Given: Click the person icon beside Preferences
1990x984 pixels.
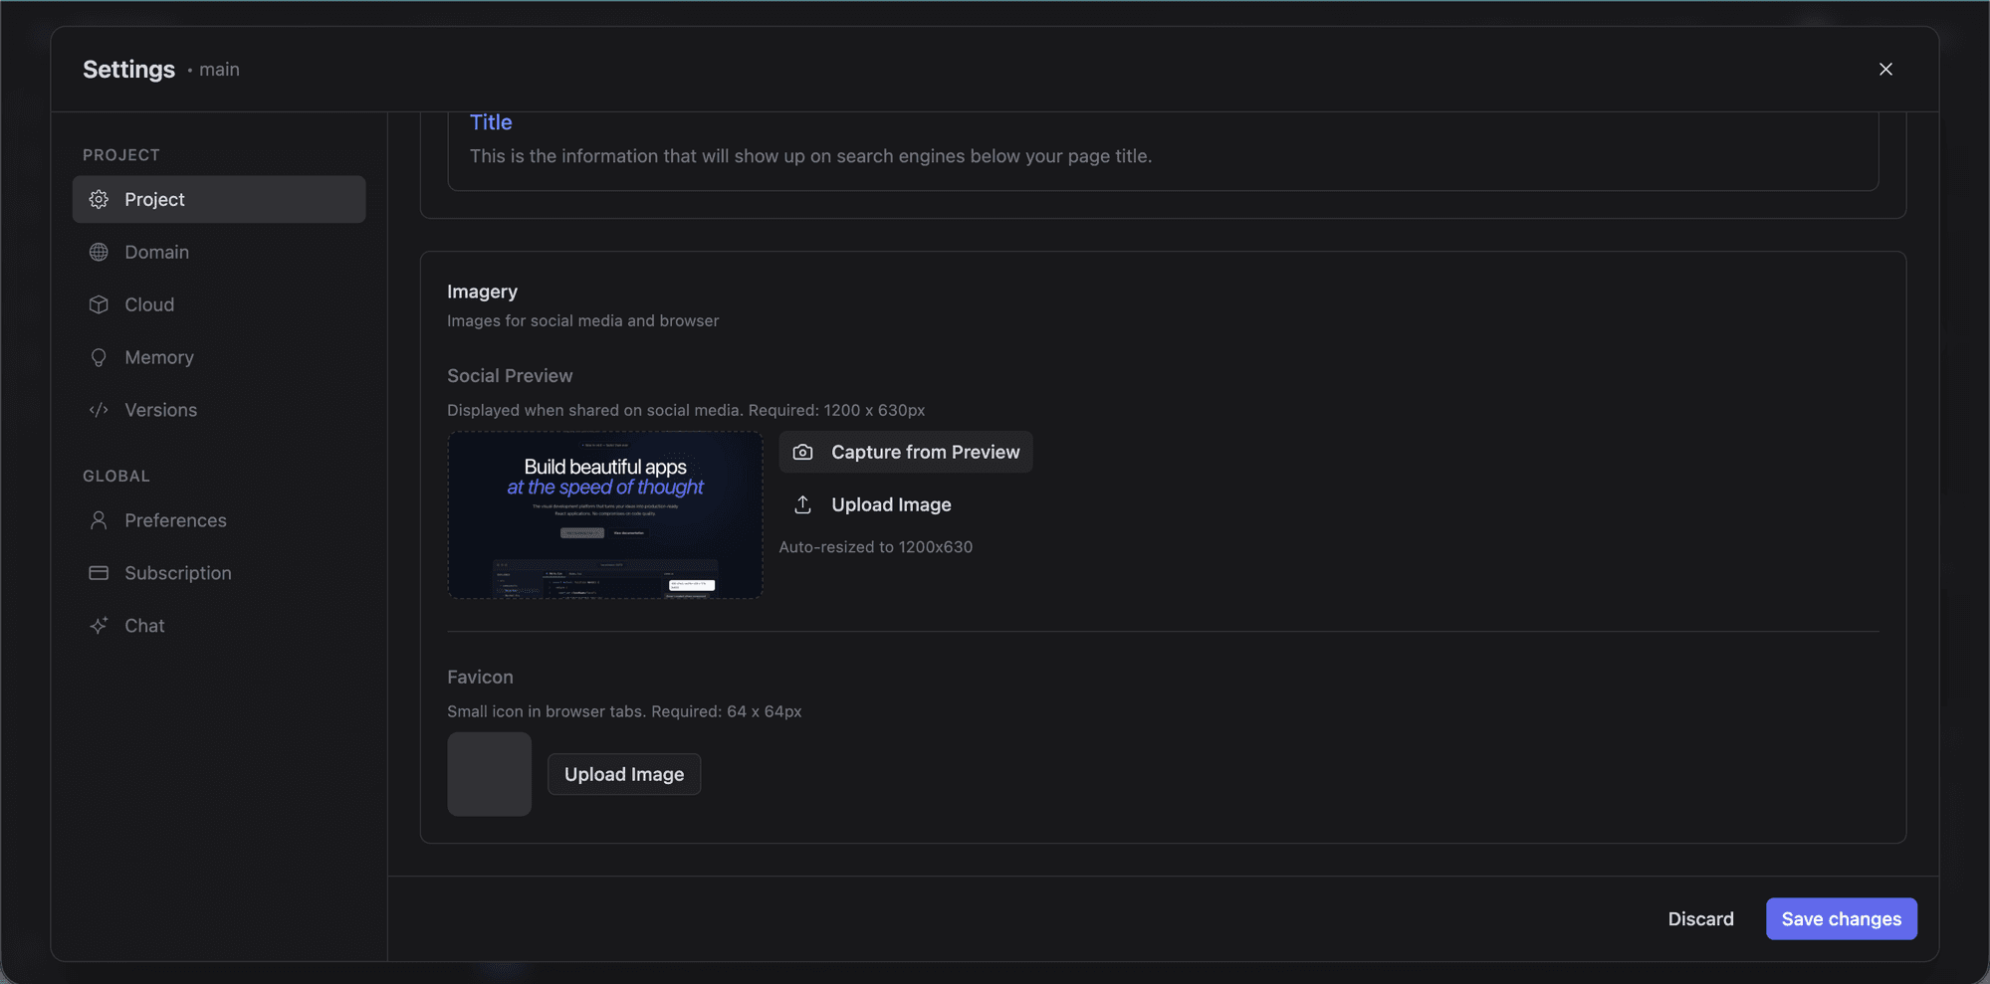Looking at the screenshot, I should click(99, 520).
